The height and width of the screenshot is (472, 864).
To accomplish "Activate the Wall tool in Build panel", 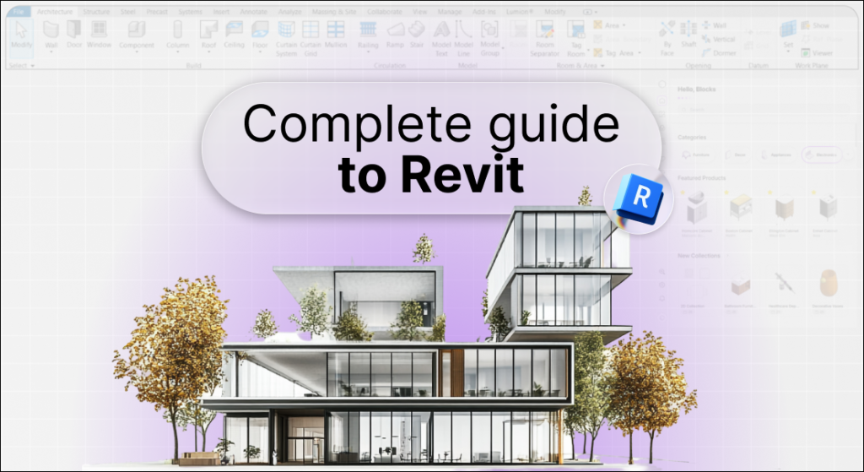I will point(51,34).
